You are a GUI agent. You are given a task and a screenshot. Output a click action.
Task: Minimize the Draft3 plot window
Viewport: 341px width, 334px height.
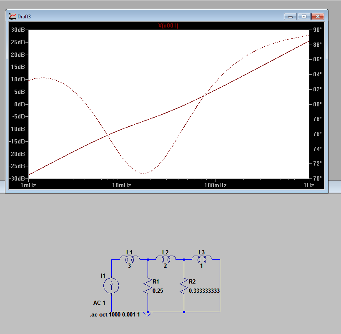click(290, 16)
